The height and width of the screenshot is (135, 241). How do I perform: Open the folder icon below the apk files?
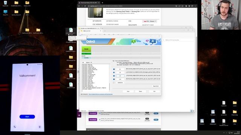click(71, 57)
